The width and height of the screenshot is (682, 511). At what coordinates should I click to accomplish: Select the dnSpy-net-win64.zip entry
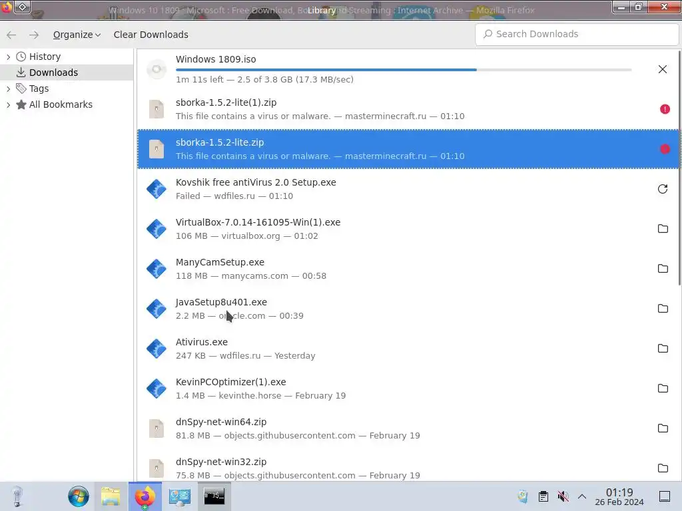coord(408,428)
